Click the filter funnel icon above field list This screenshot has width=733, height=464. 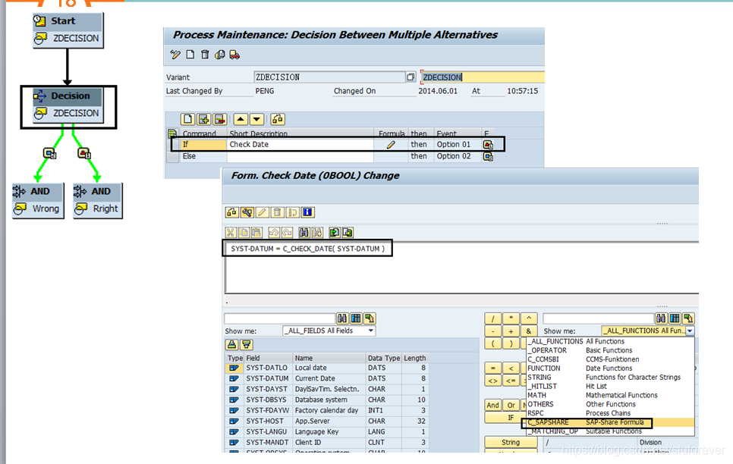click(x=247, y=345)
